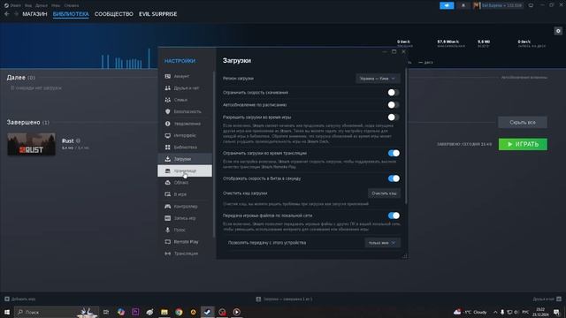Toggle Отображать скорость в битах в секунду
566x318 pixels.
(x=394, y=178)
